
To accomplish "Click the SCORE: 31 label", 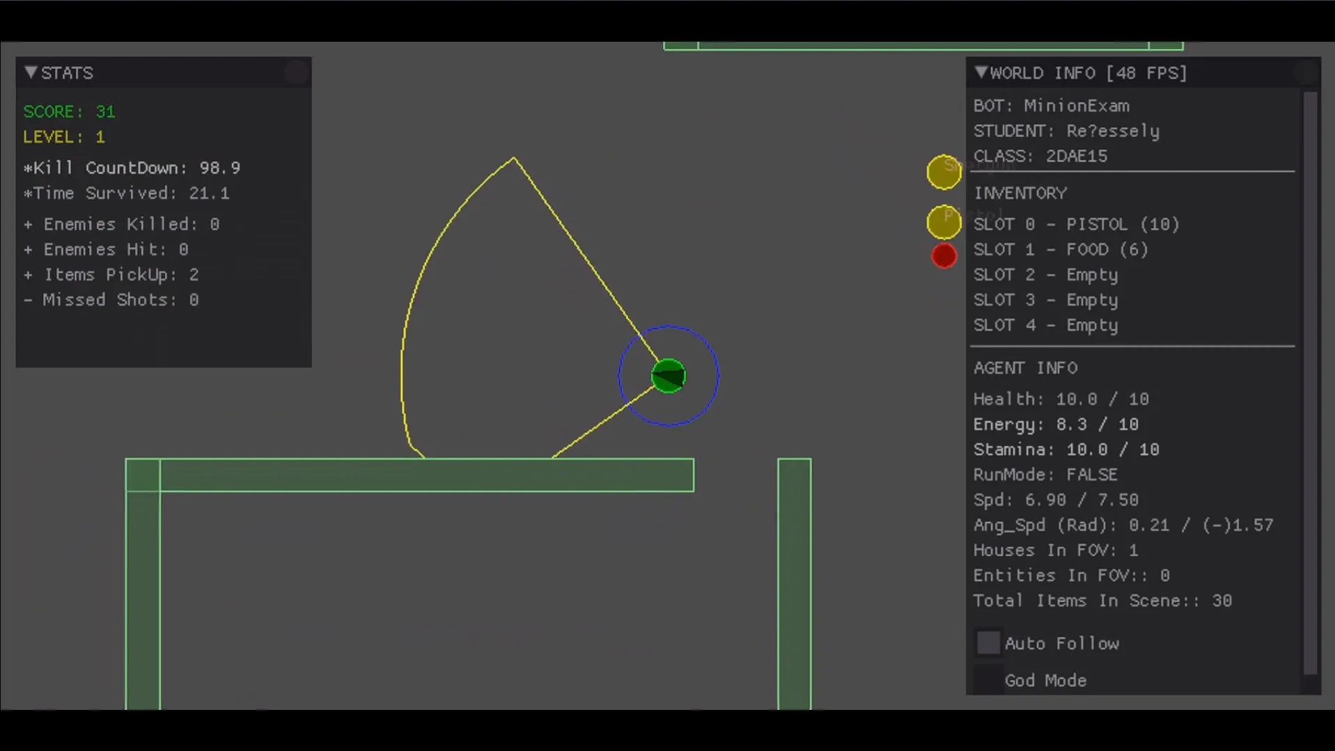I will [69, 111].
